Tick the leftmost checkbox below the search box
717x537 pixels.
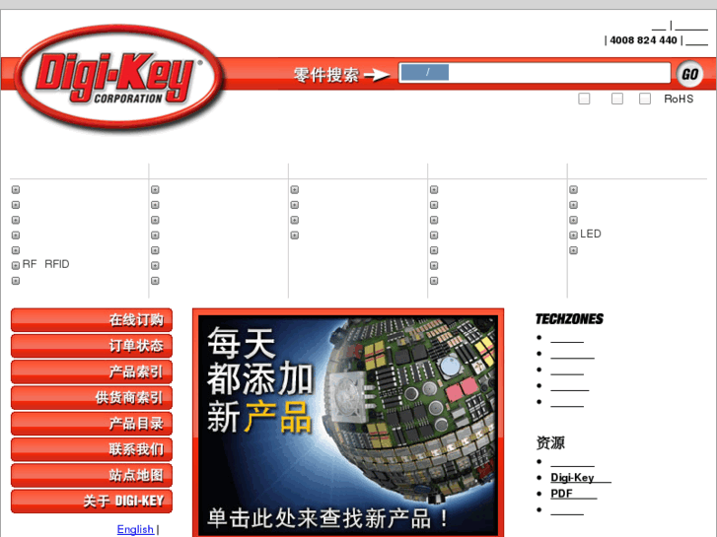(x=584, y=99)
